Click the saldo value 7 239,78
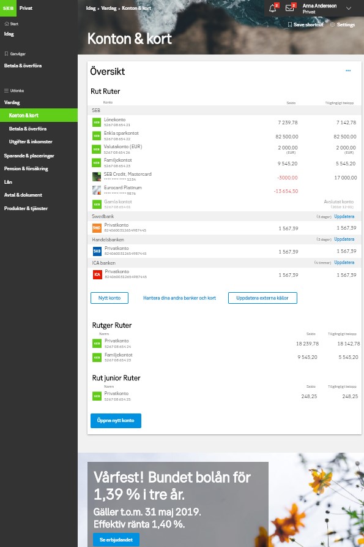This screenshot has width=364, height=547. tap(288, 123)
